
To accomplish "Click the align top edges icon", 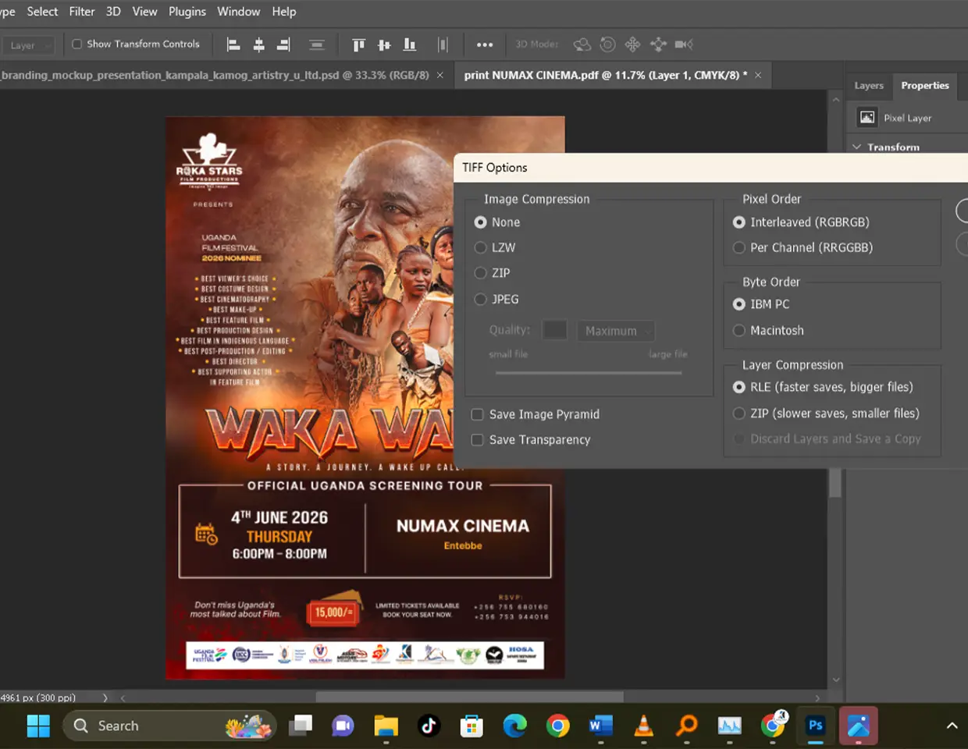I will (358, 44).
